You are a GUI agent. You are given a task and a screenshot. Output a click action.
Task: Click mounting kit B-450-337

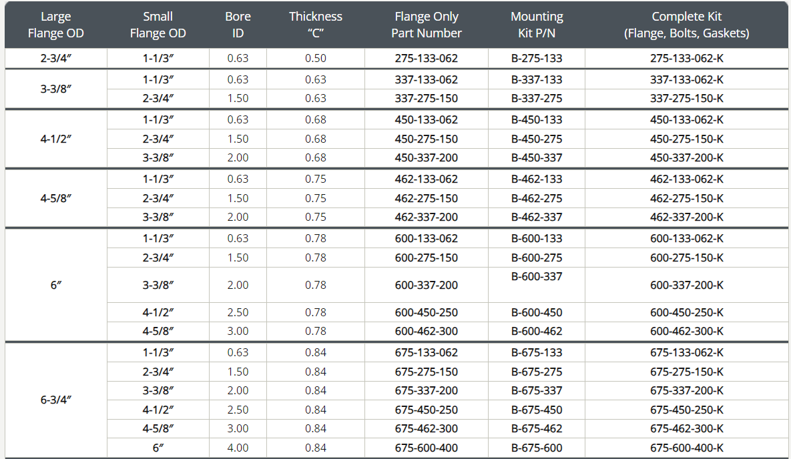coord(537,158)
